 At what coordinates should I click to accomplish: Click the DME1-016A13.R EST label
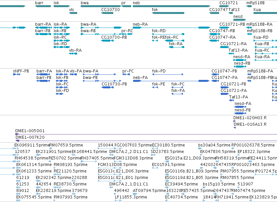pos(250,124)
